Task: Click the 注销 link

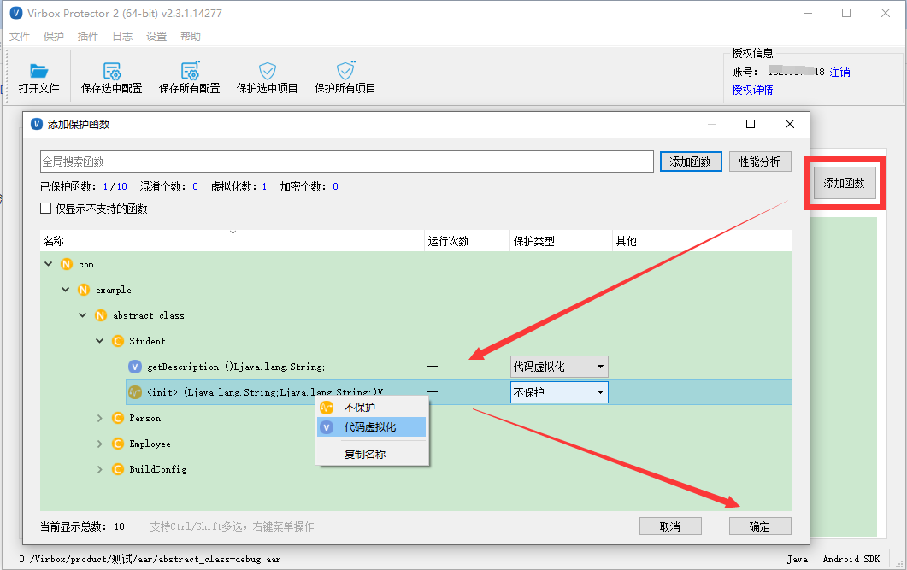Action: click(840, 72)
